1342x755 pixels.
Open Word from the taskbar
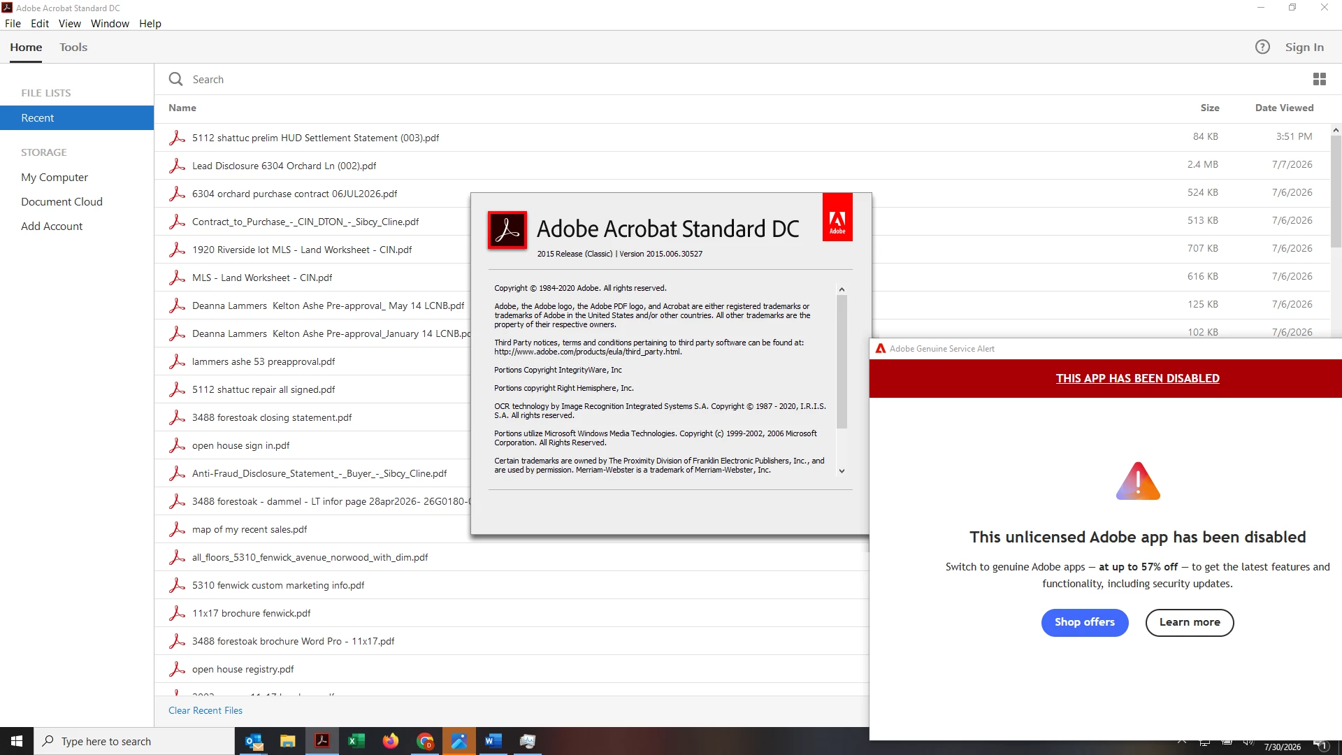tap(493, 741)
